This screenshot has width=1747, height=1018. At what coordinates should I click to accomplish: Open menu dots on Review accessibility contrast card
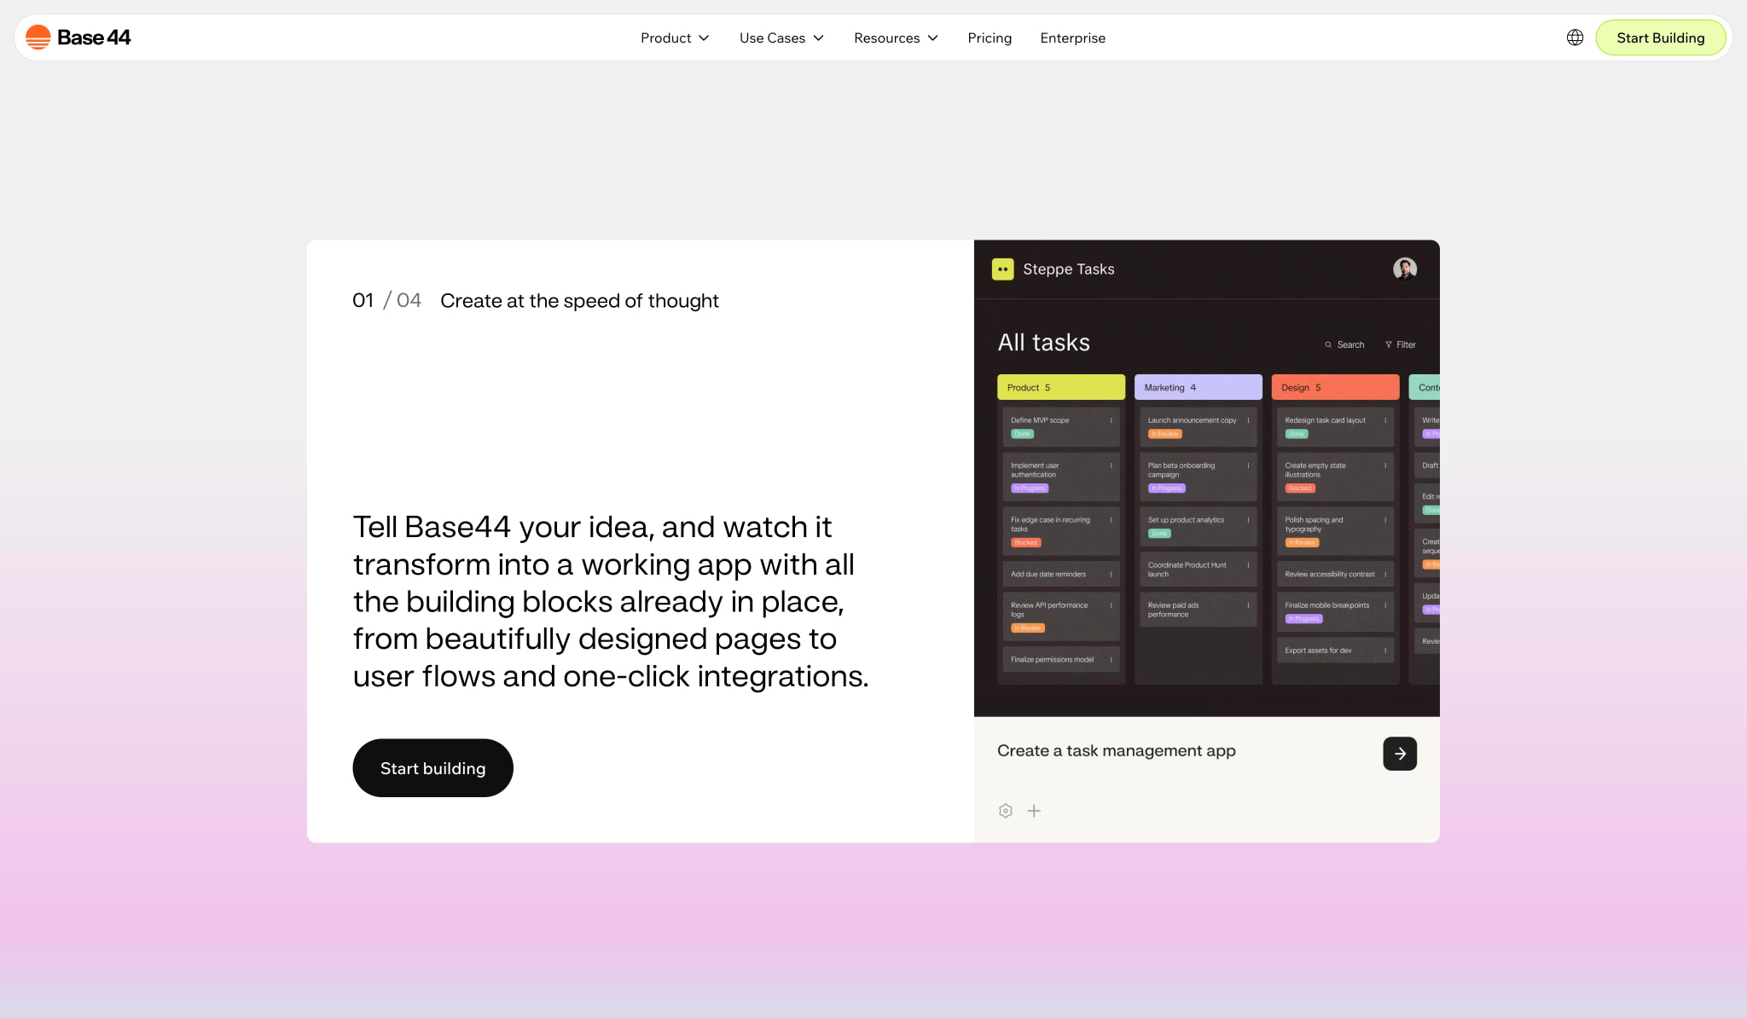(x=1385, y=575)
